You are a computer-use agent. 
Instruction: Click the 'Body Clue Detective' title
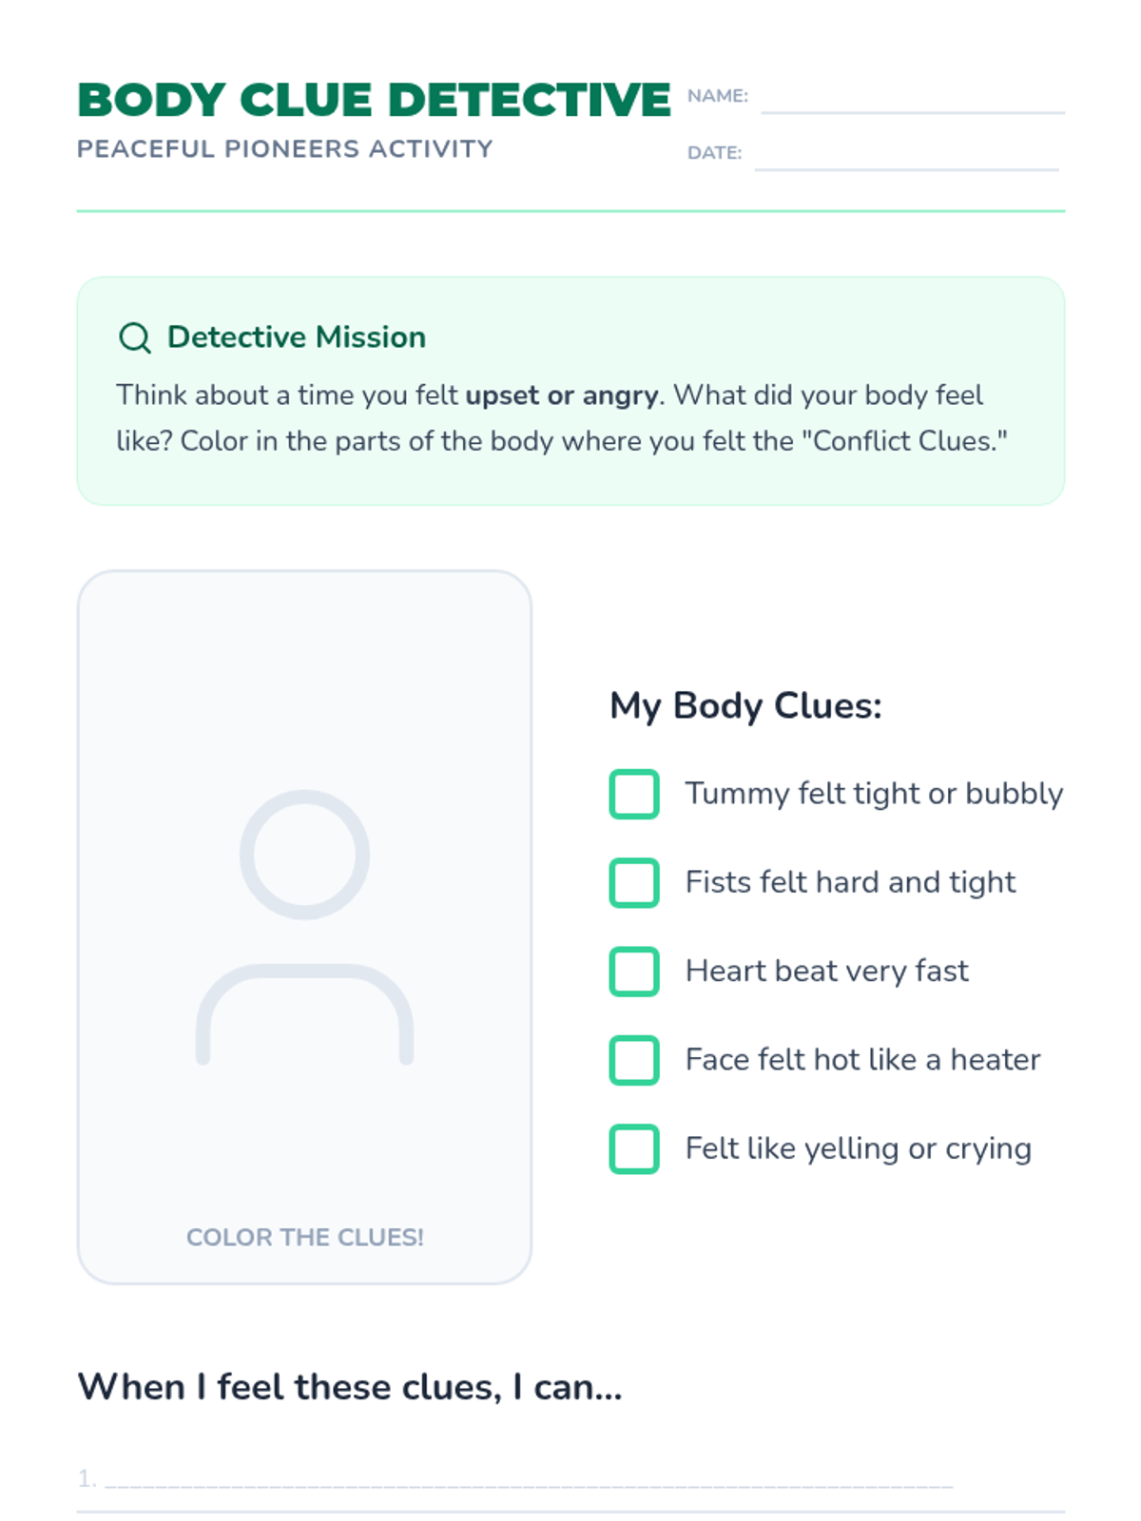[x=374, y=100]
